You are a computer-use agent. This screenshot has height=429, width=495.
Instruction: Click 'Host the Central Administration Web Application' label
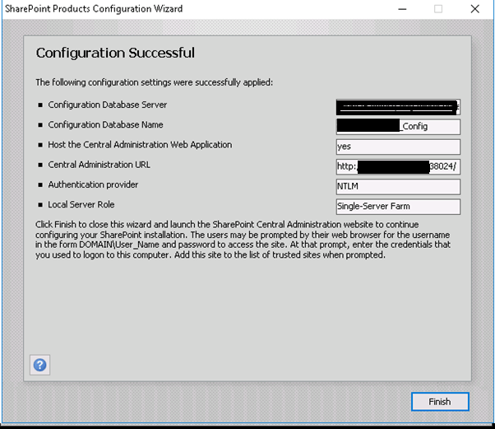[140, 144]
